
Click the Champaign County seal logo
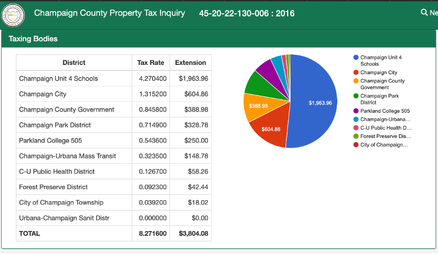click(x=13, y=15)
